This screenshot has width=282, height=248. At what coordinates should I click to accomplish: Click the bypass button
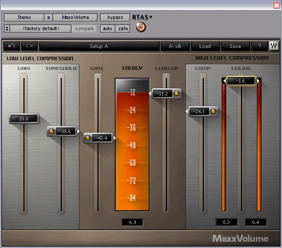tap(115, 17)
